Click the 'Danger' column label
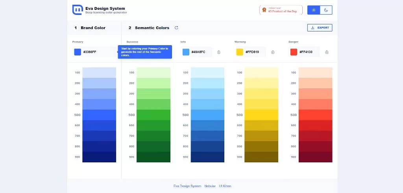Viewport: 403px width, 193px height. pyautogui.click(x=294, y=42)
